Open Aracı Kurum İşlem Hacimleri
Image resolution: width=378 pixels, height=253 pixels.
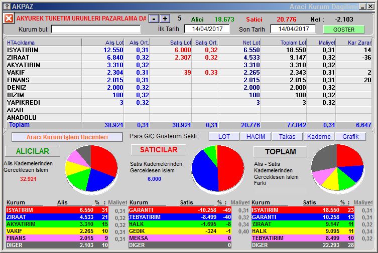67,137
